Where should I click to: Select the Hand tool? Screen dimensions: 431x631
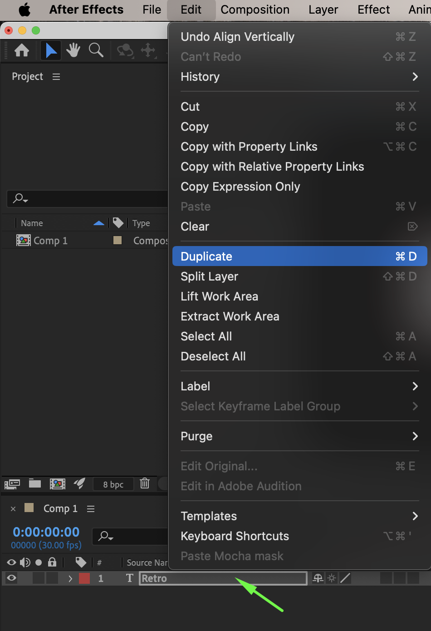(x=73, y=50)
